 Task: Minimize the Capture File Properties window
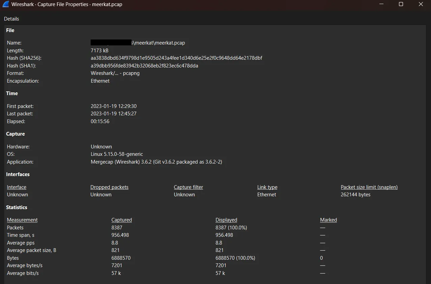pos(381,4)
